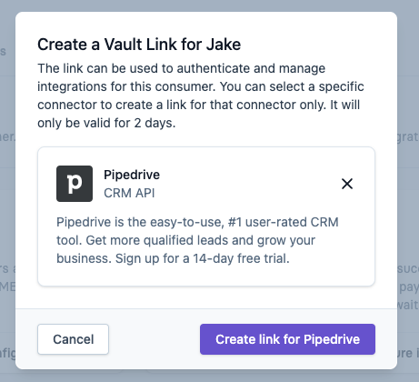Click Create link for Pipedrive
This screenshot has width=419, height=382.
[x=287, y=339]
